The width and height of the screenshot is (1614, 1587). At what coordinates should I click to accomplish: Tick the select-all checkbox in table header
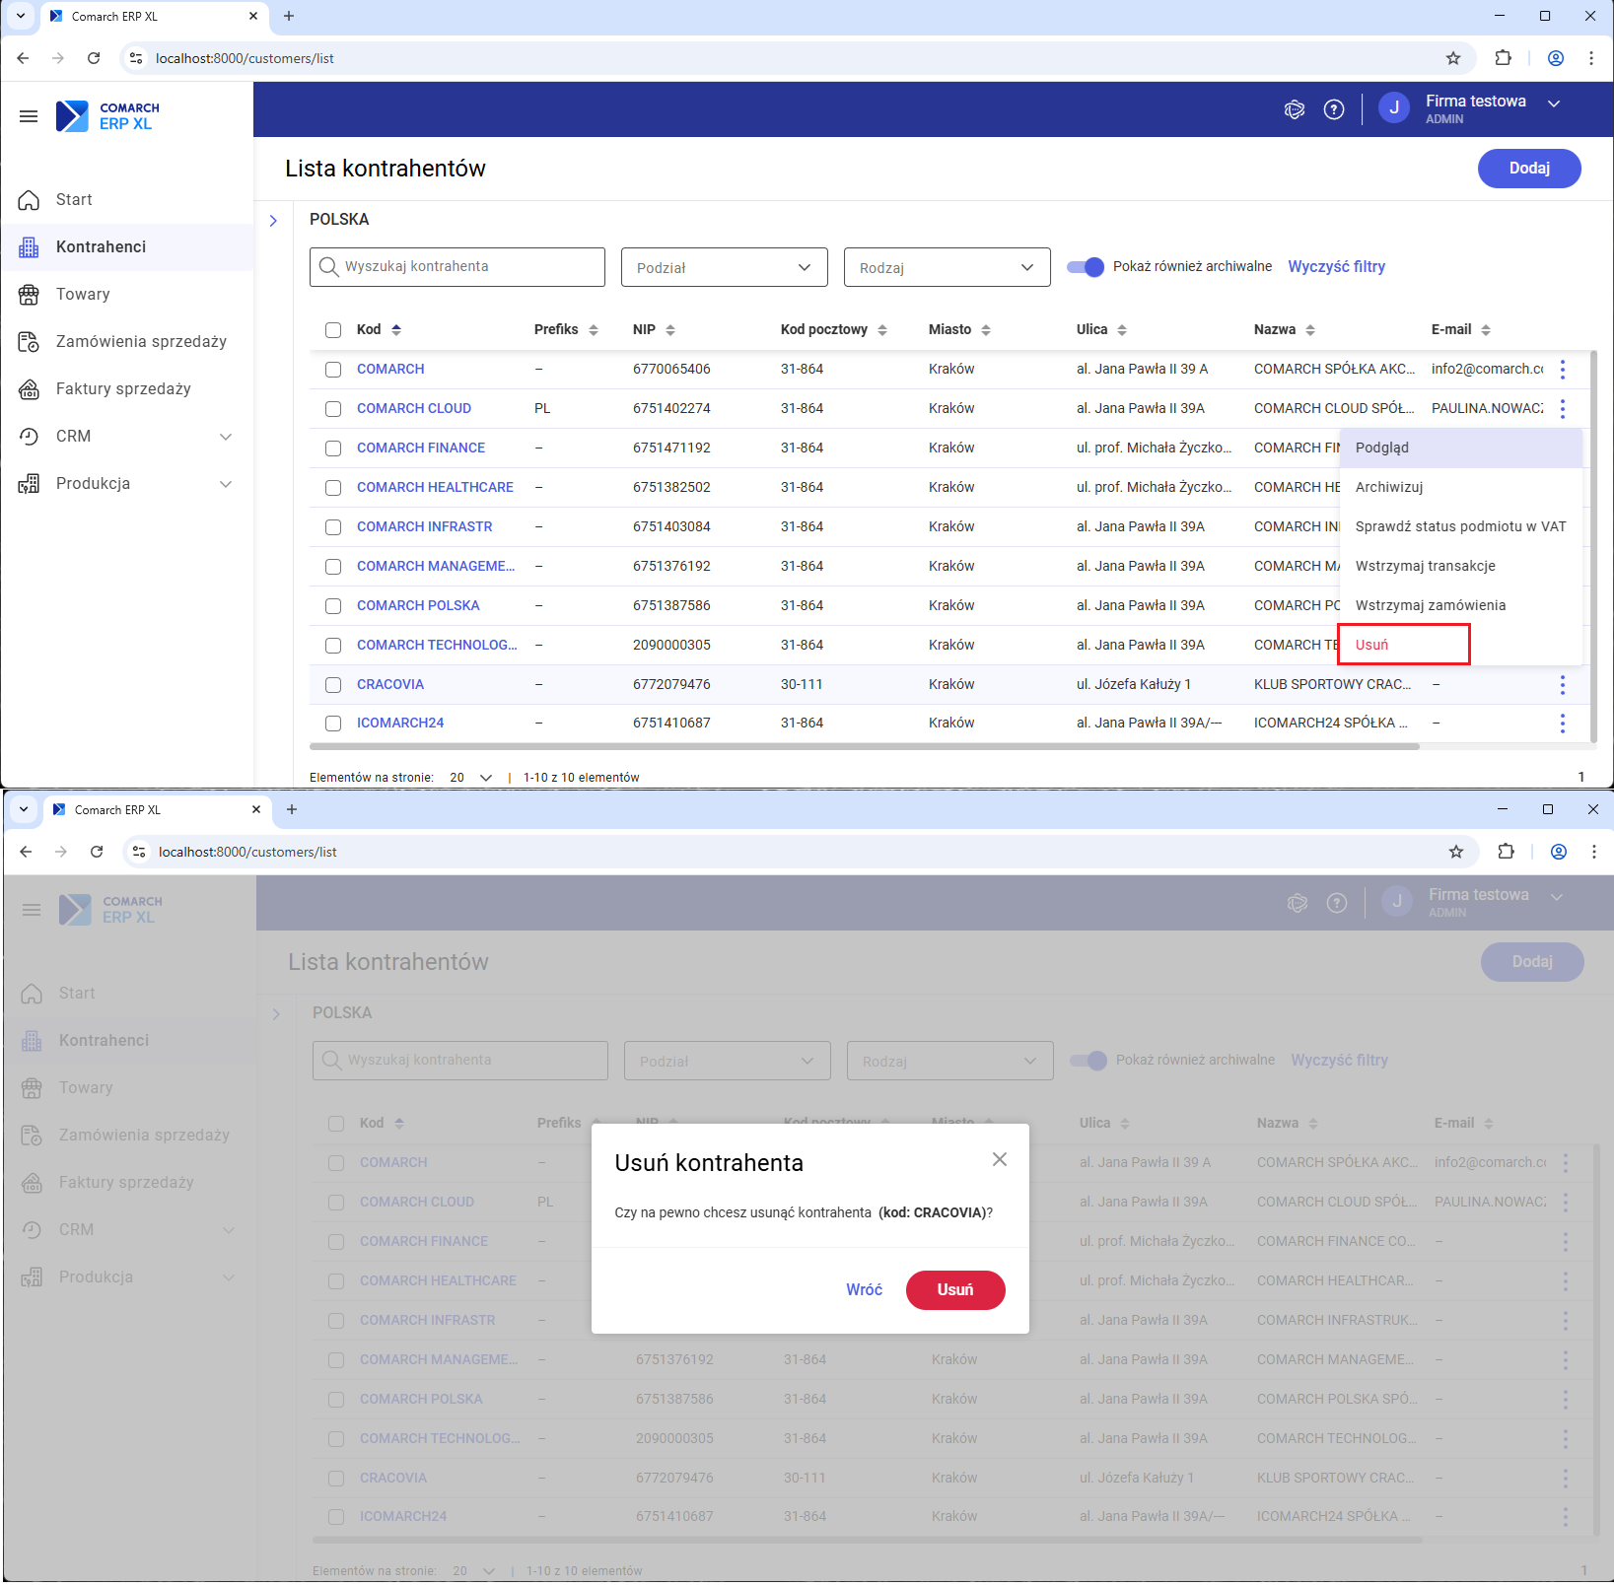333,330
